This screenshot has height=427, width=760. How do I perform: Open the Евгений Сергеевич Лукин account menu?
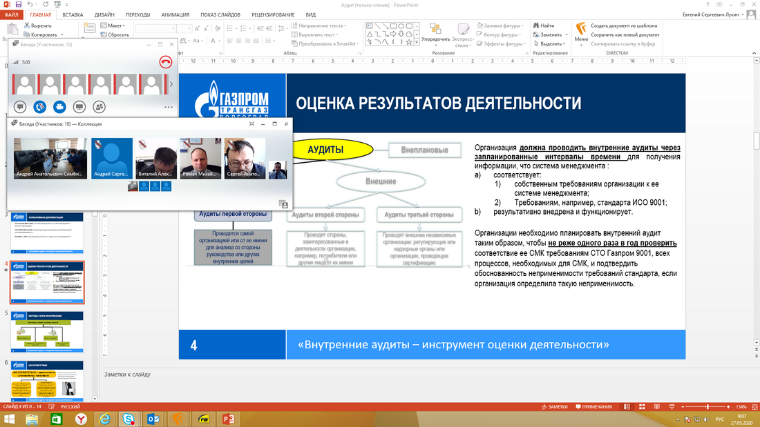pyautogui.click(x=713, y=14)
